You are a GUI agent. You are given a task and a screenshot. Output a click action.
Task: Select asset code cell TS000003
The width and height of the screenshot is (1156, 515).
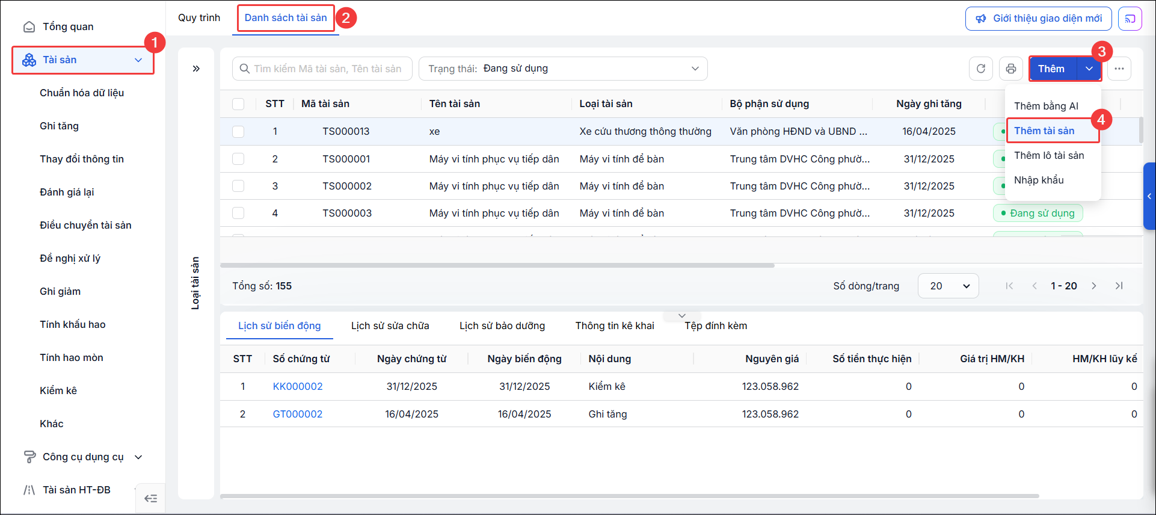click(x=347, y=213)
